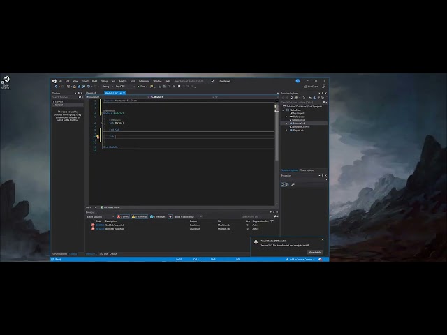447x335 pixels.
Task: Click the View details button in update notification
Action: (315, 253)
